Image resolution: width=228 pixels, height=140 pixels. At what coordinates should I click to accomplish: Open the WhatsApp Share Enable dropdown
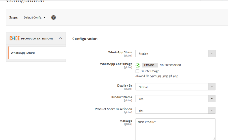click(175, 53)
